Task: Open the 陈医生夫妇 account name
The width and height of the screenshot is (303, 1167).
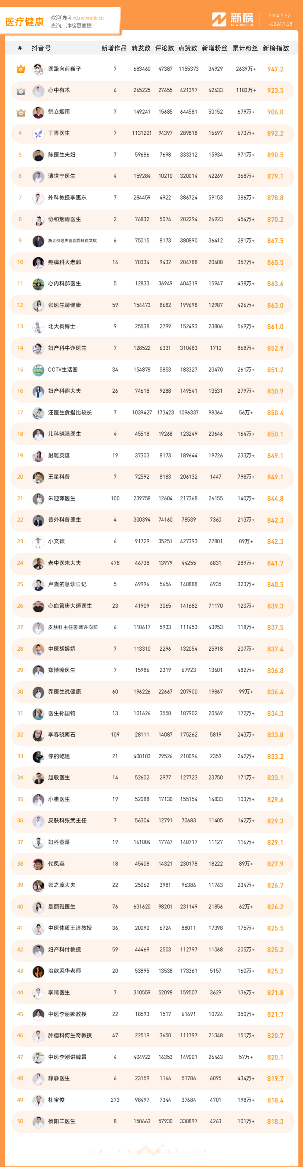Action: click(62, 155)
